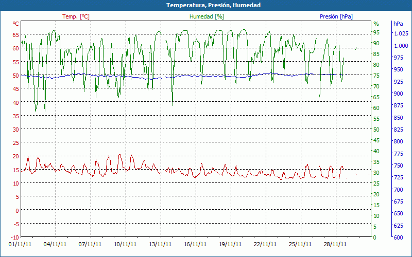Viewport: 412px width, 257px height.
Task: Click '800' on the blue pressure axis
Action: pyautogui.click(x=398, y=142)
